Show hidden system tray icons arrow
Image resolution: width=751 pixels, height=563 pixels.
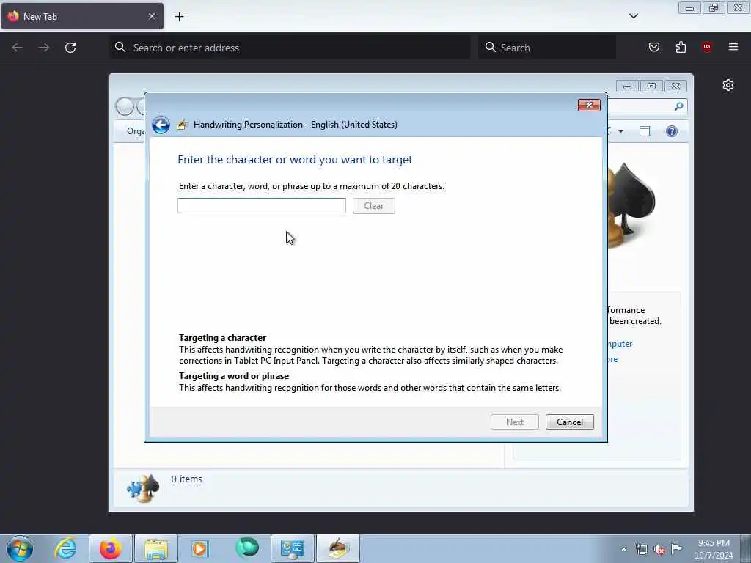tap(623, 549)
